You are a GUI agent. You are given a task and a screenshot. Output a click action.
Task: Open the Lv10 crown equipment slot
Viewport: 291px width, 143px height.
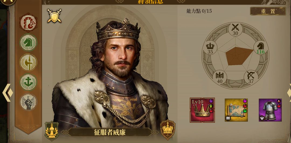[x=202, y=110]
